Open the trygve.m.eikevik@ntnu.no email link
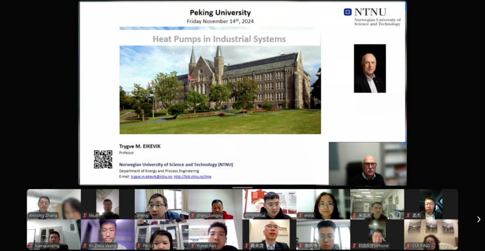The width and height of the screenshot is (485, 251). click(x=151, y=176)
